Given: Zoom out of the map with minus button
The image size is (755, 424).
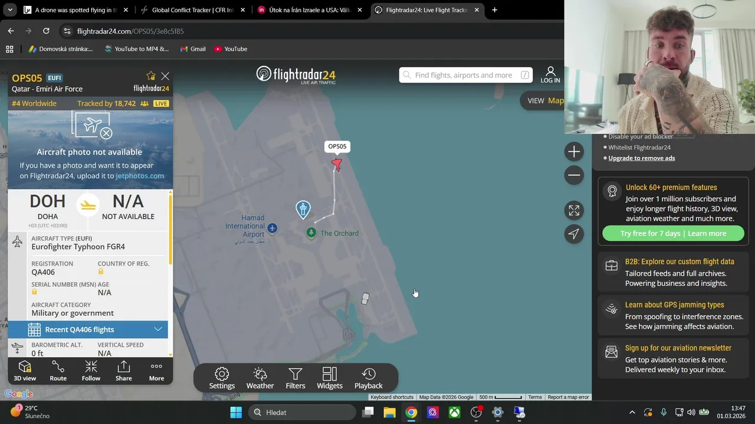Looking at the screenshot, I should pyautogui.click(x=574, y=175).
